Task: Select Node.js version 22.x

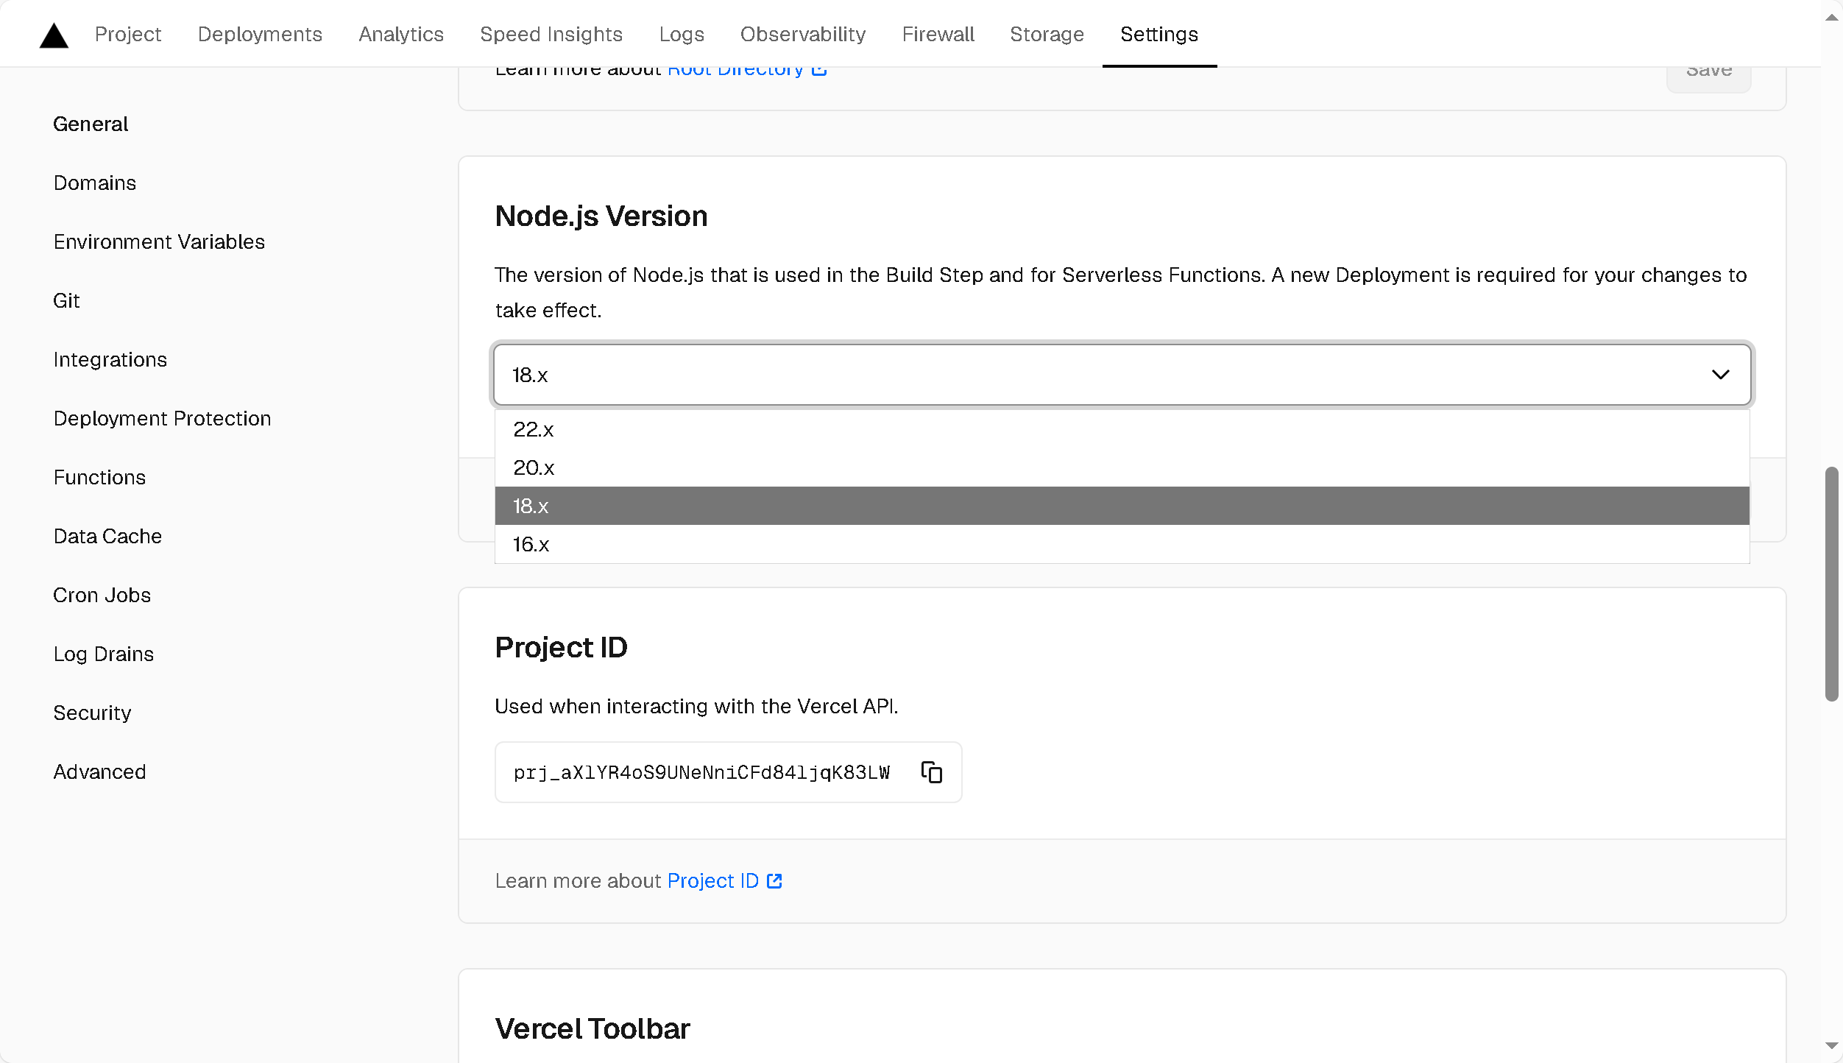Action: (x=533, y=429)
